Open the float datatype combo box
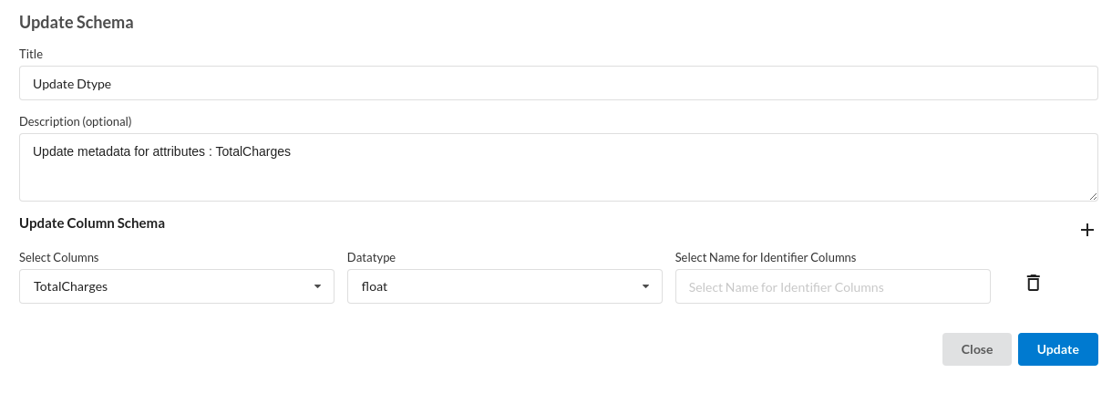 point(505,286)
